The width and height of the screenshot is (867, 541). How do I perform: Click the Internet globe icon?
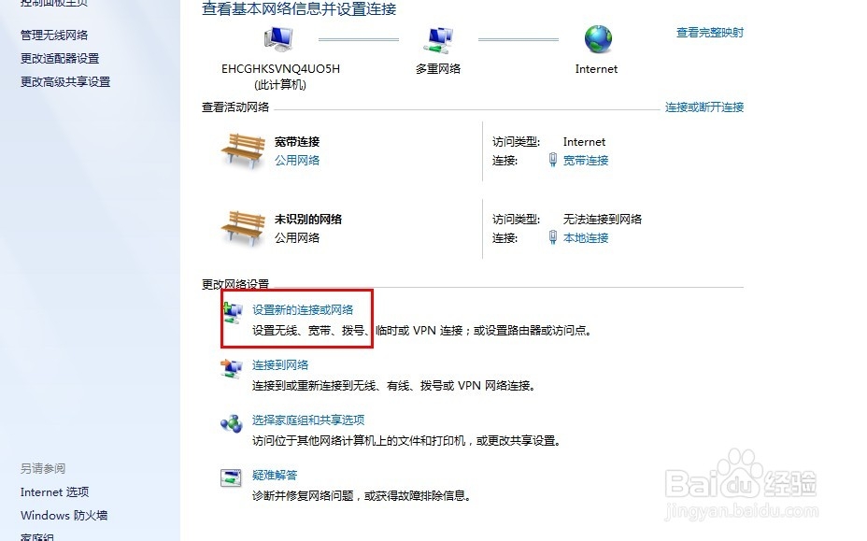click(598, 39)
